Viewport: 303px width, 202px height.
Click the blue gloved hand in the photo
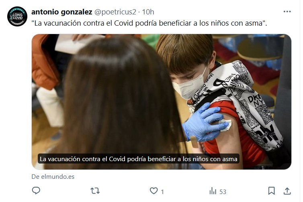(205, 122)
